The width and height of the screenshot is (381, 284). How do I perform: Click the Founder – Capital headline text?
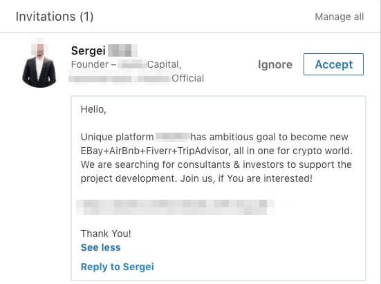[126, 64]
